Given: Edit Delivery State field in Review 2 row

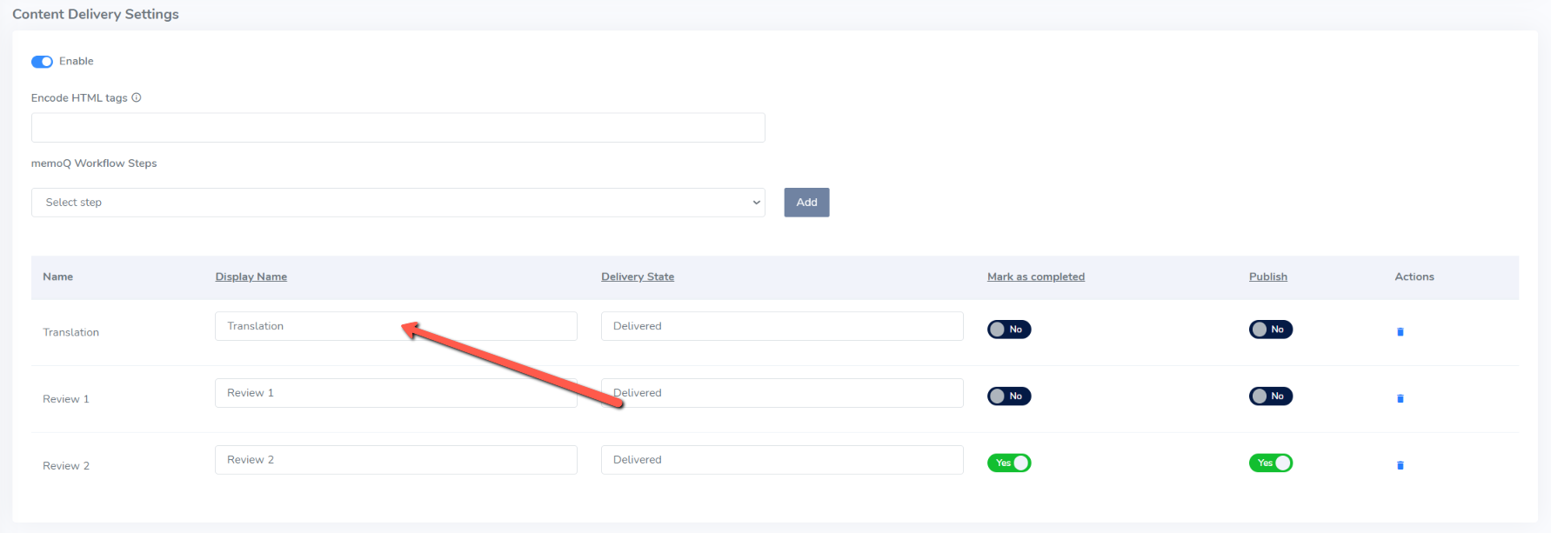Looking at the screenshot, I should click(782, 460).
